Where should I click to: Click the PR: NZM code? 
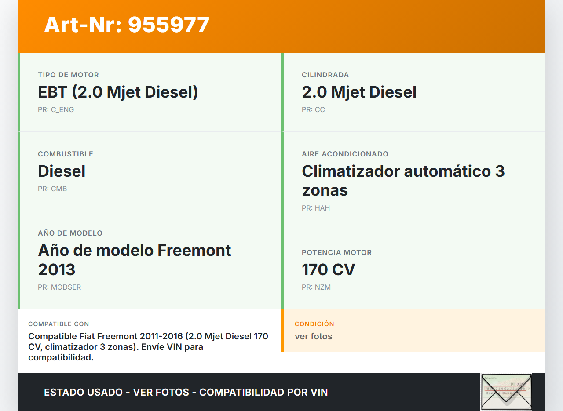[x=316, y=287]
